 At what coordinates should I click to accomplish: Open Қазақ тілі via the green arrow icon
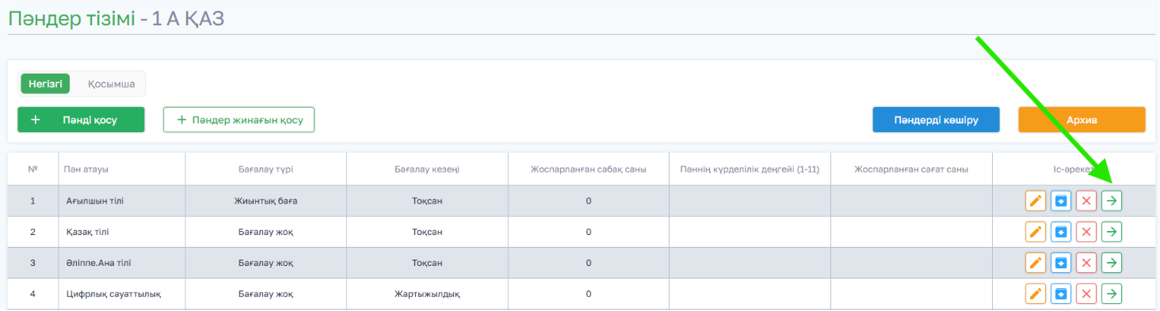coord(1112,232)
